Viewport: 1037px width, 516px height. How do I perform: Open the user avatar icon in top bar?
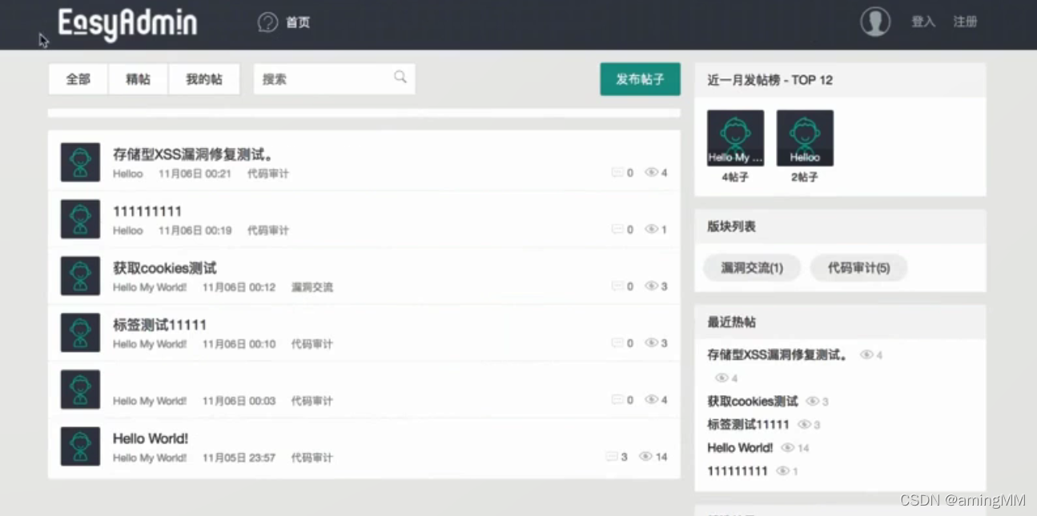[875, 22]
